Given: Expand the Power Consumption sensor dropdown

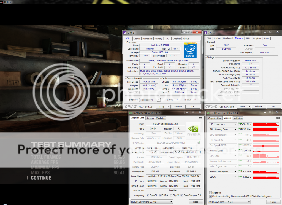Looking at the screenshot, I should click(x=235, y=172).
